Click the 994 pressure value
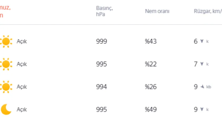The height and width of the screenshot is (125, 222). pyautogui.click(x=102, y=87)
